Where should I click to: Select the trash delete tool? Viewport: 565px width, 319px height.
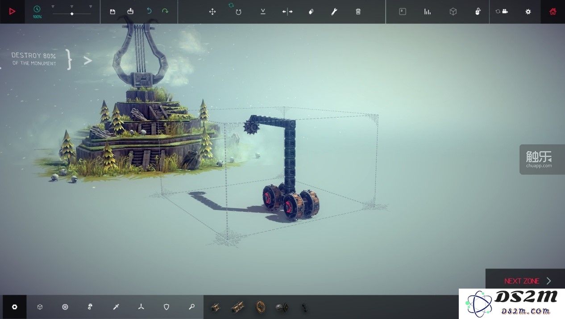[358, 12]
